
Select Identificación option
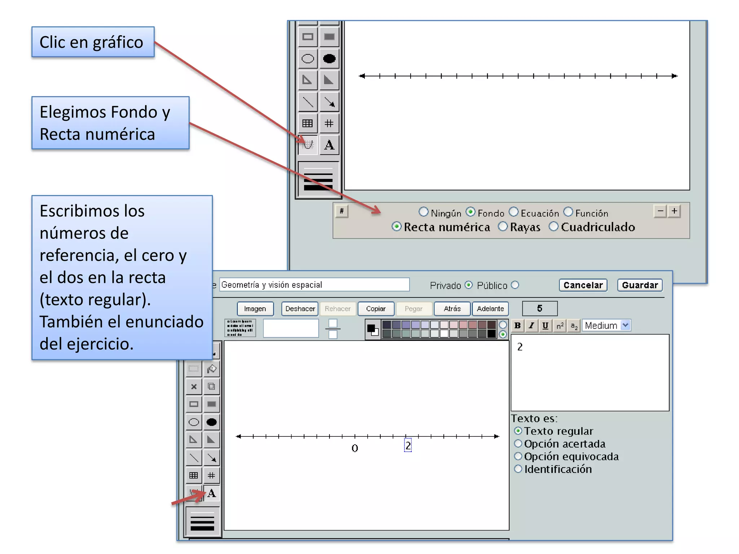coord(518,469)
